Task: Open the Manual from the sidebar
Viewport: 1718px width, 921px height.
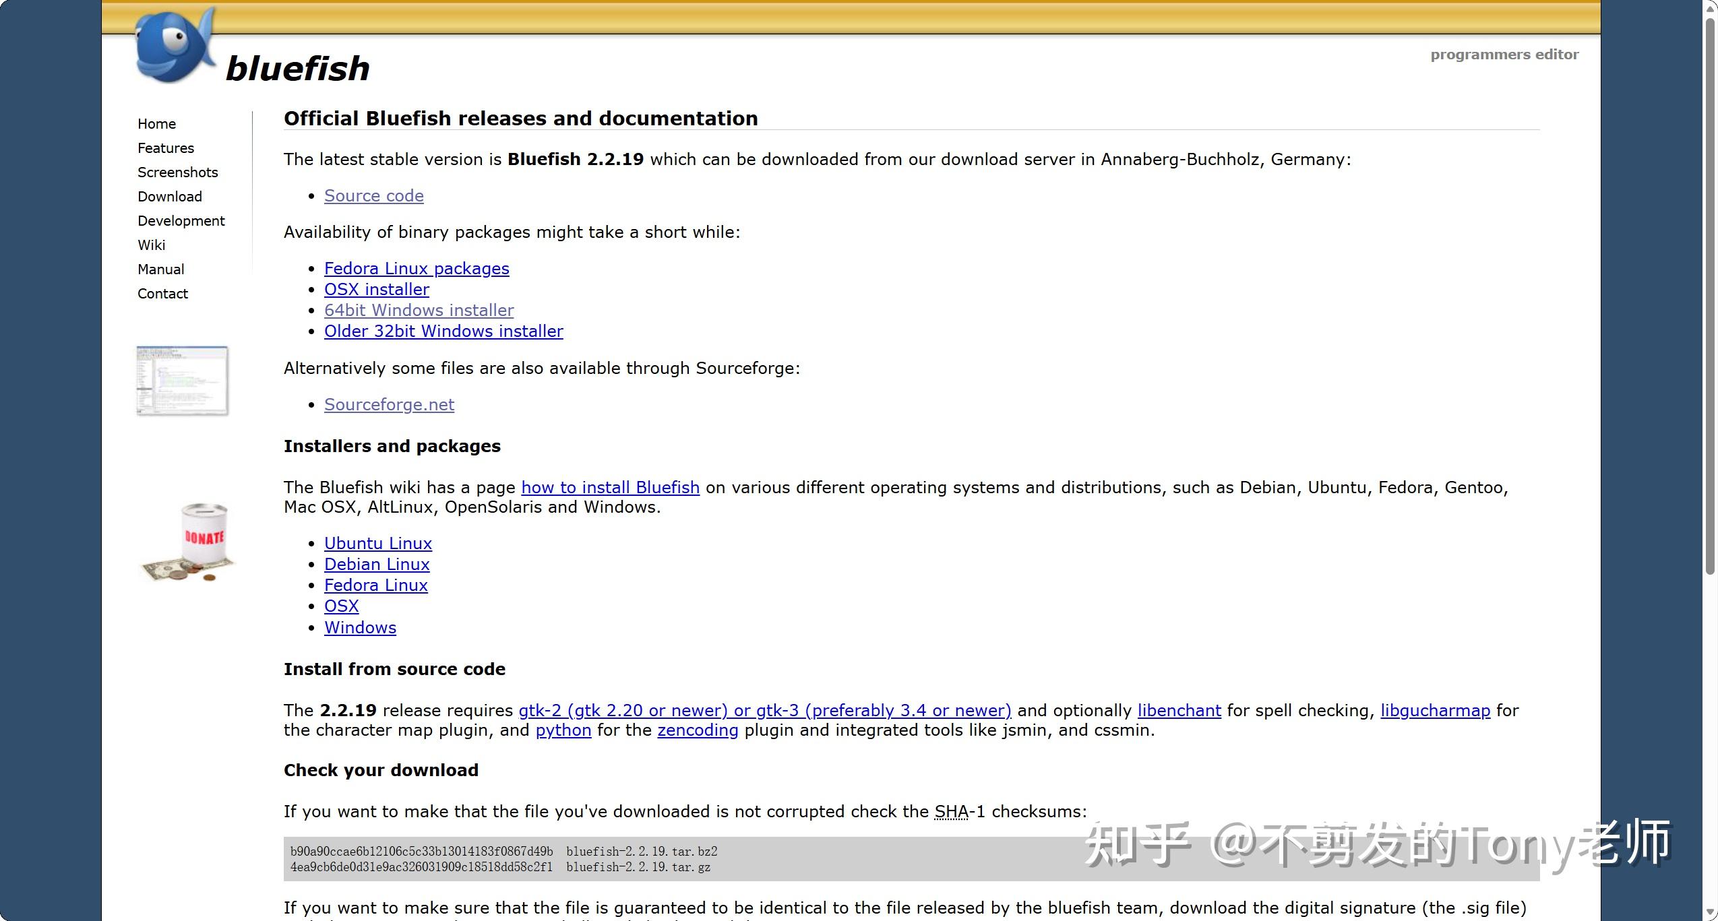Action: click(x=161, y=269)
